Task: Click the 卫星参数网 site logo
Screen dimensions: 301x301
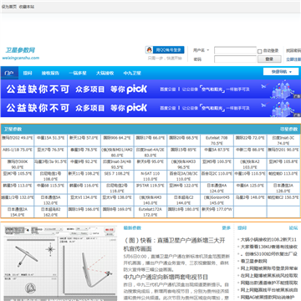Action: click(20, 54)
